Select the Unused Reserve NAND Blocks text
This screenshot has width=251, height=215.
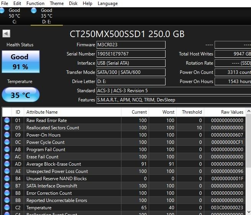[x=56, y=179]
